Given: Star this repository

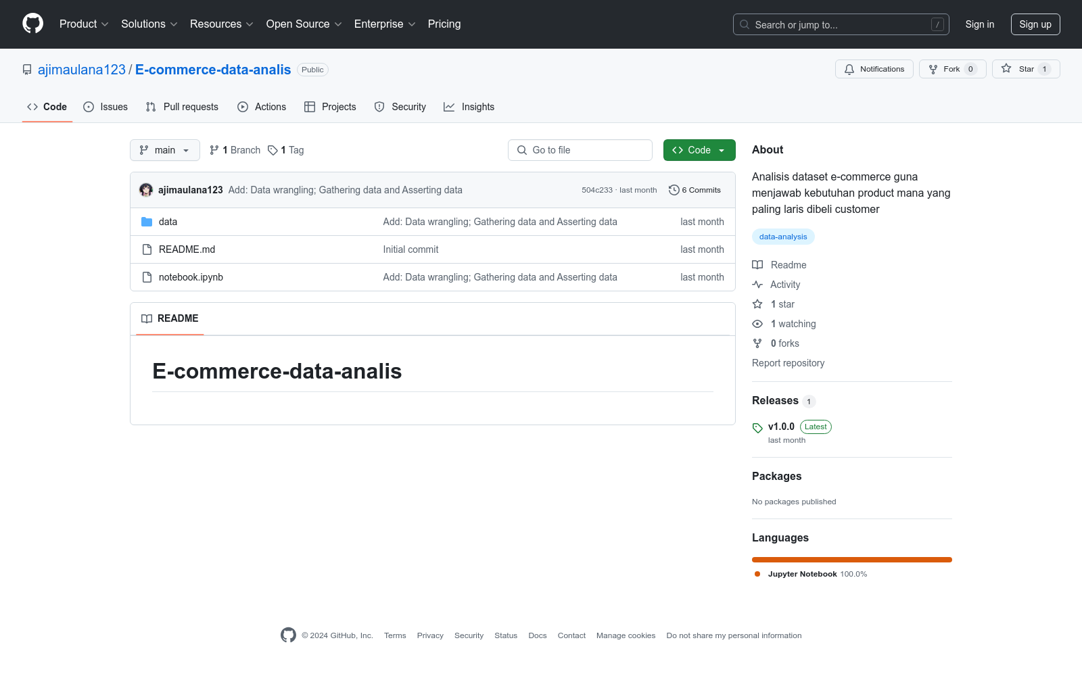Looking at the screenshot, I should pos(1026,69).
